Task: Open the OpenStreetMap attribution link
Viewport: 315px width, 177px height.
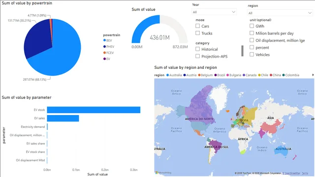Action: click(291, 173)
